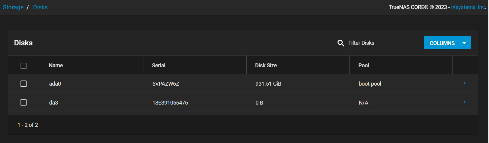Image resolution: width=489 pixels, height=143 pixels.
Task: Visit the iXsystems, Inc. link
Action: click(x=468, y=7)
